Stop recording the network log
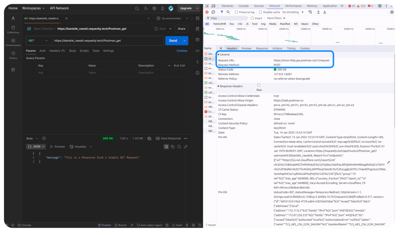This screenshot has width=399, height=232. coord(207,12)
